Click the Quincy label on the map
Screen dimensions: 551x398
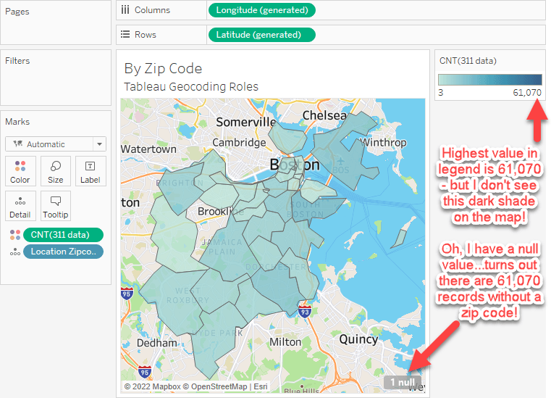tap(358, 339)
